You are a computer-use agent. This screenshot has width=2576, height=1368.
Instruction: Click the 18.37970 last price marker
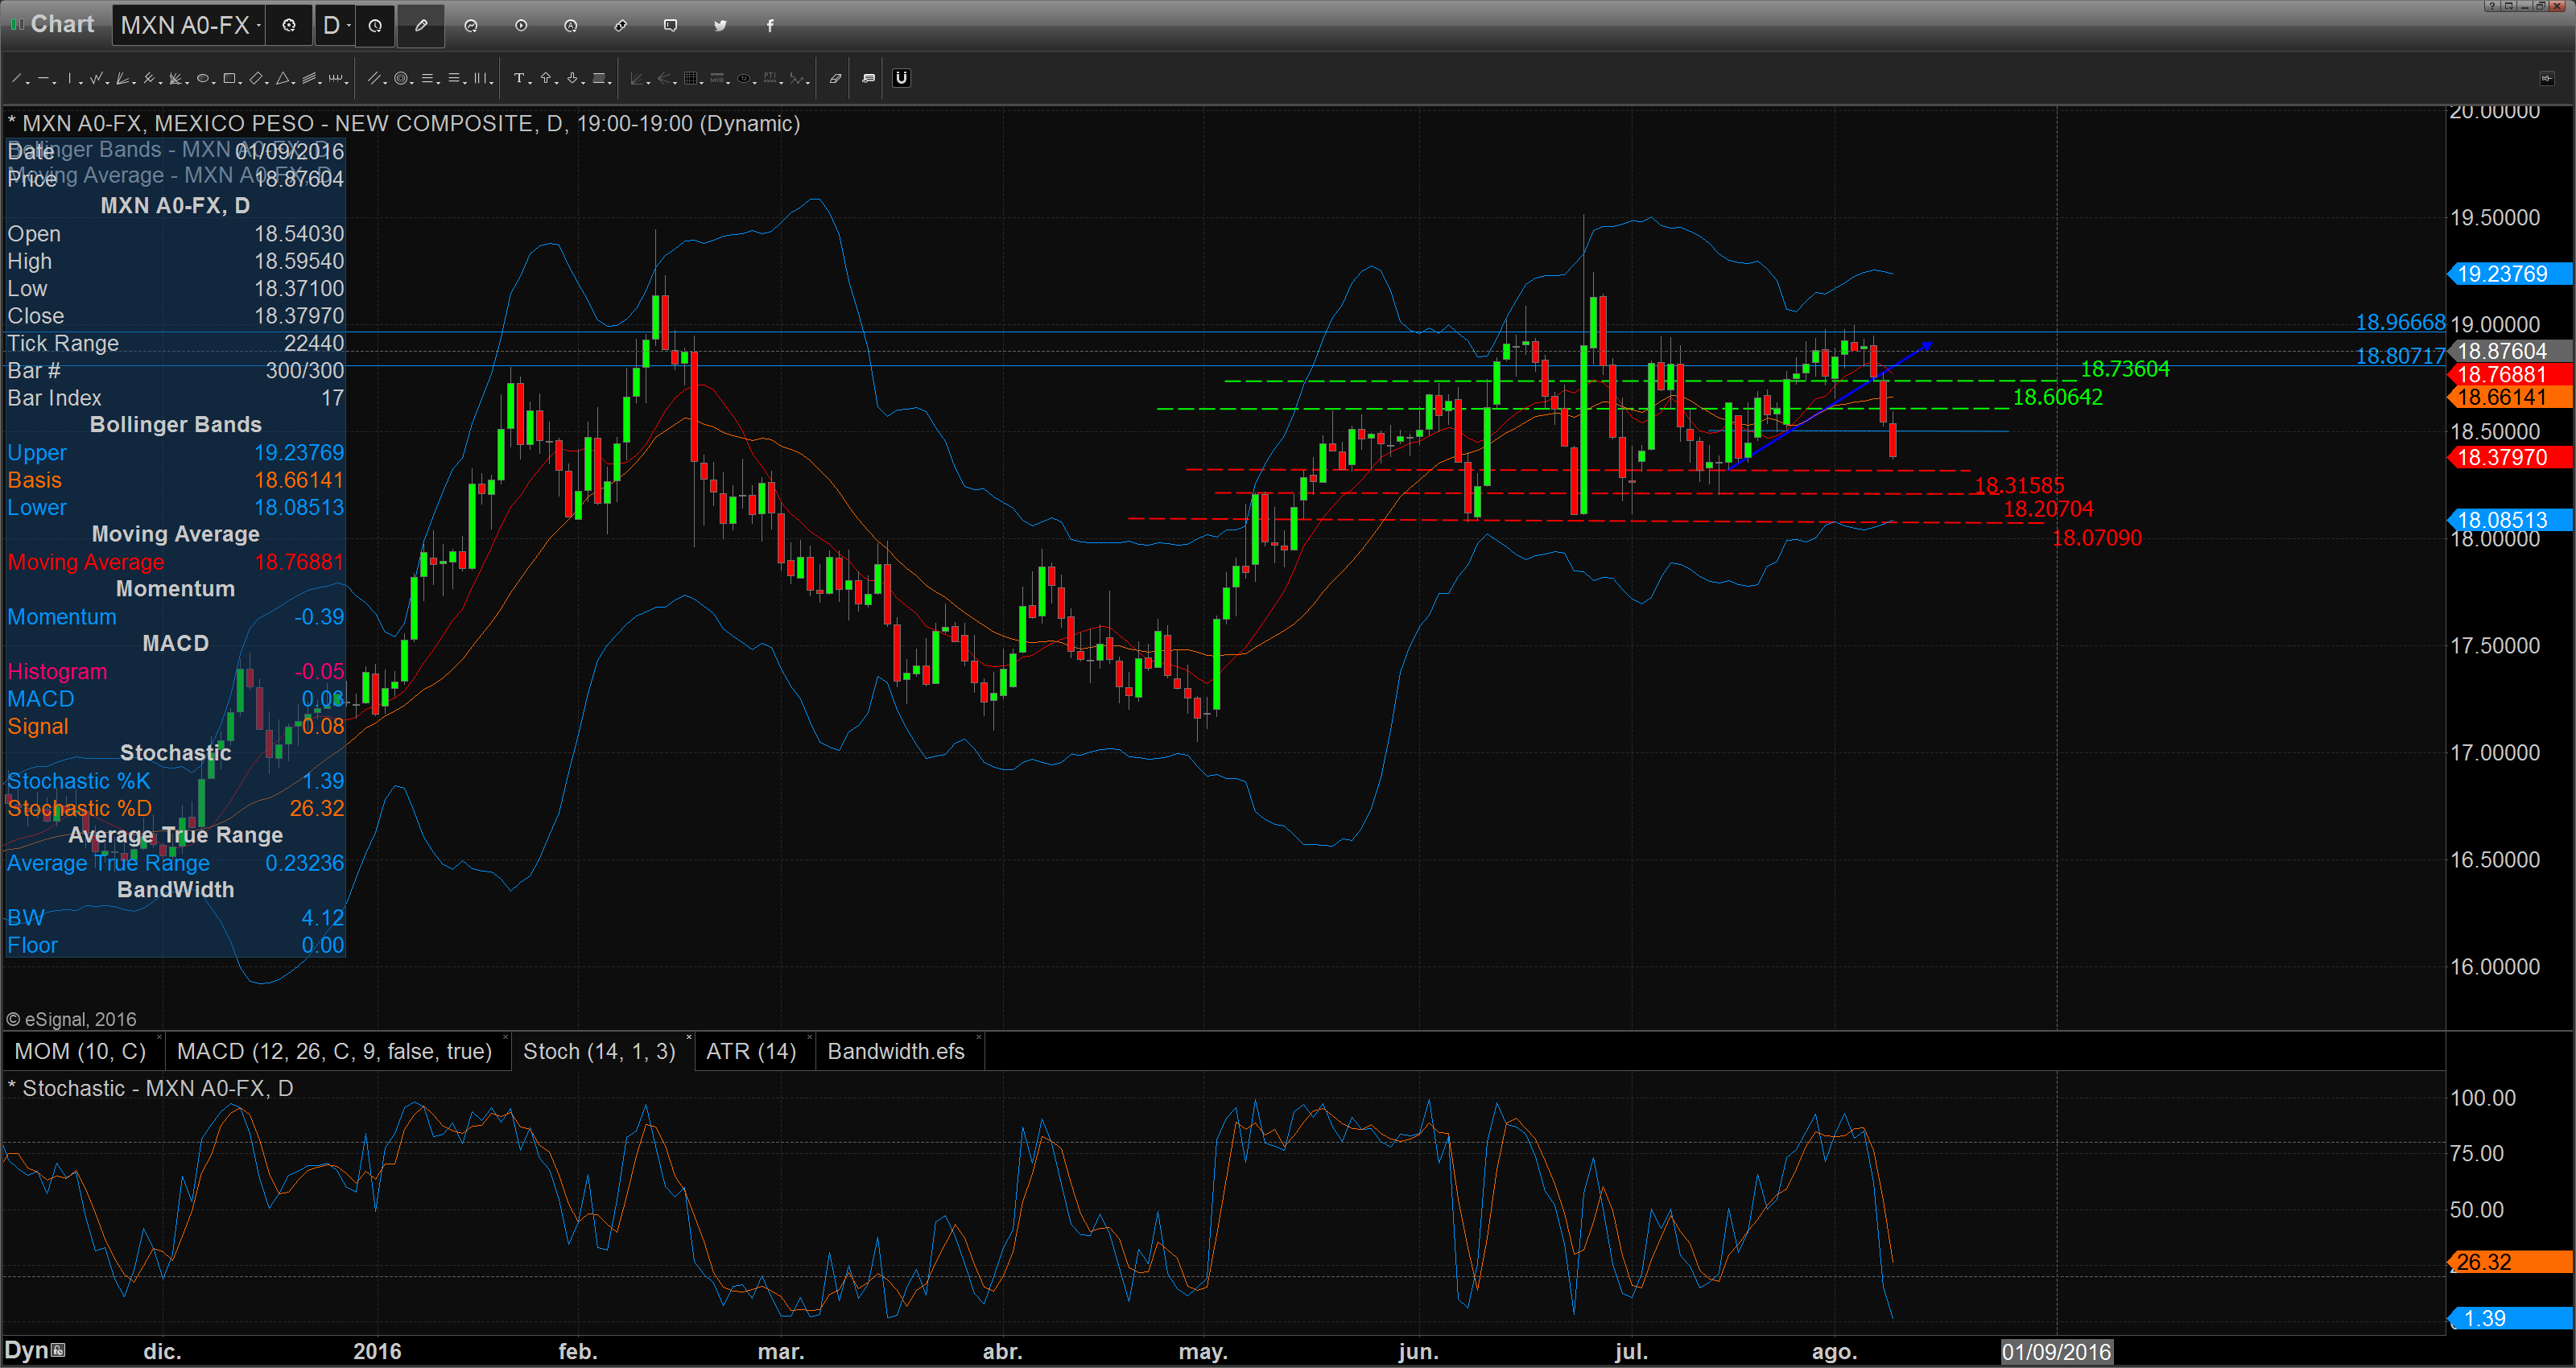2508,457
